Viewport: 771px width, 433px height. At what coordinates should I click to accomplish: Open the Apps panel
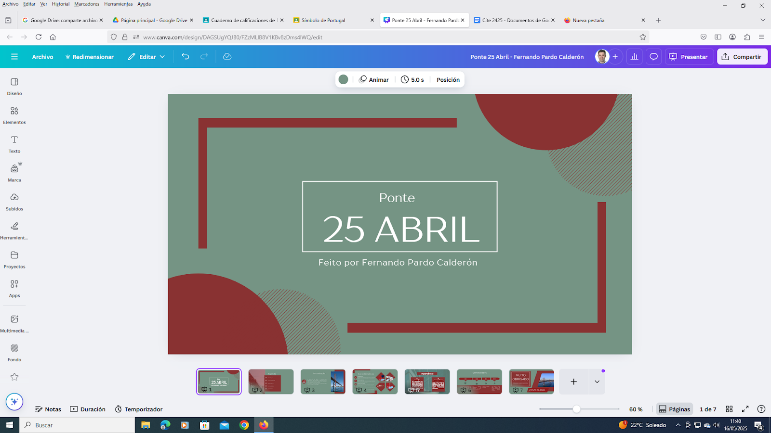click(14, 289)
